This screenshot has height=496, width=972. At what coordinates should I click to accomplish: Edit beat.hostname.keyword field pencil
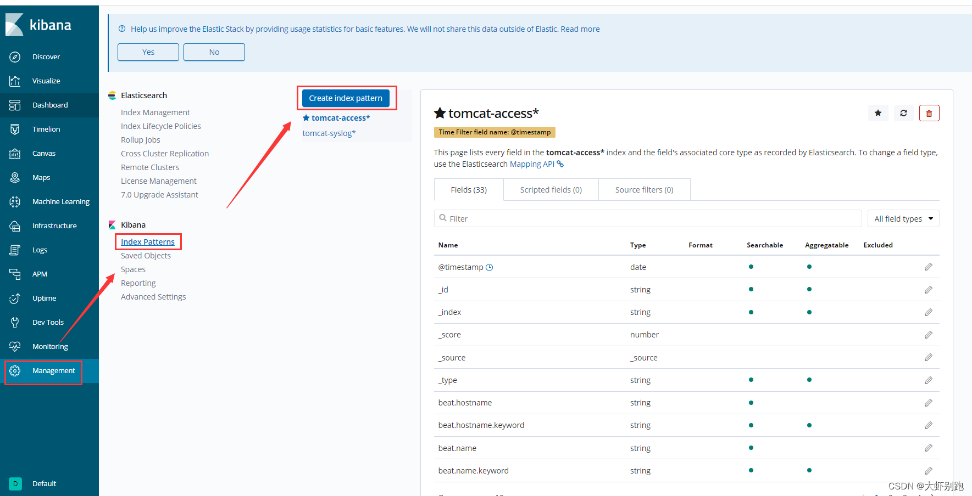(x=928, y=425)
